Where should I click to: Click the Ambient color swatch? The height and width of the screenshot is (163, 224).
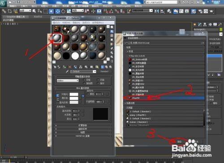(x=74, y=94)
